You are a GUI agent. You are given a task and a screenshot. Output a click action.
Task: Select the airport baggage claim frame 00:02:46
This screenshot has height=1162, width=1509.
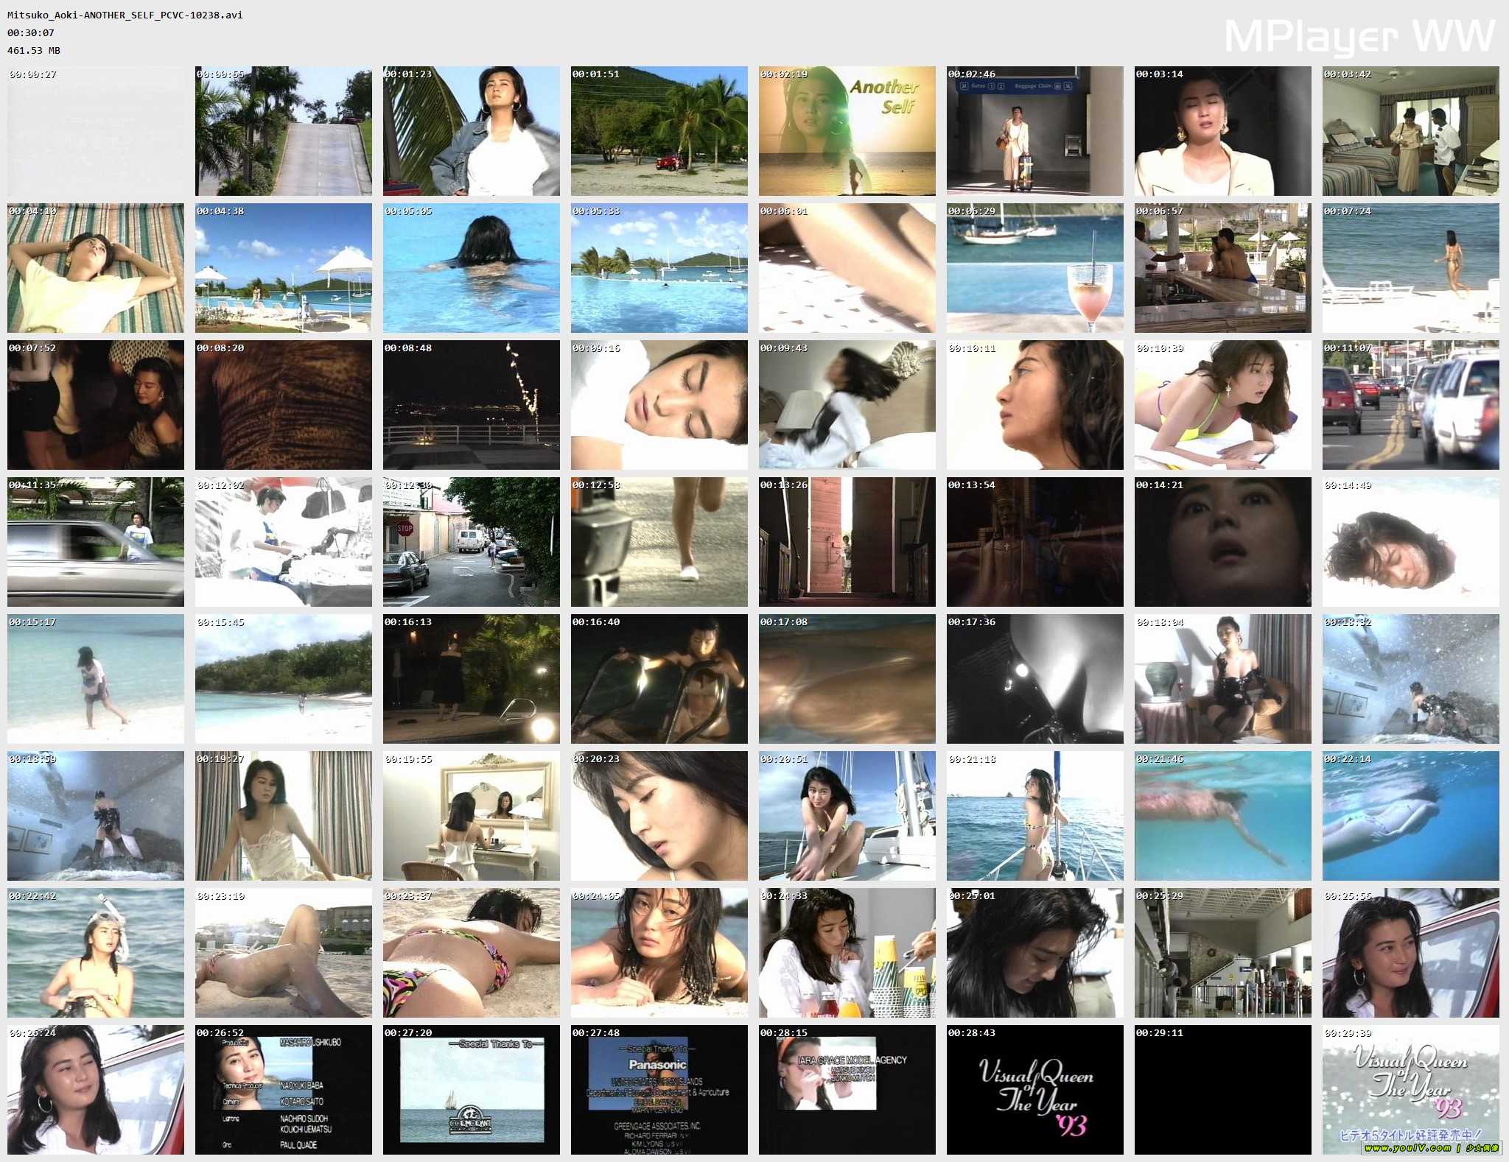[x=1035, y=131]
